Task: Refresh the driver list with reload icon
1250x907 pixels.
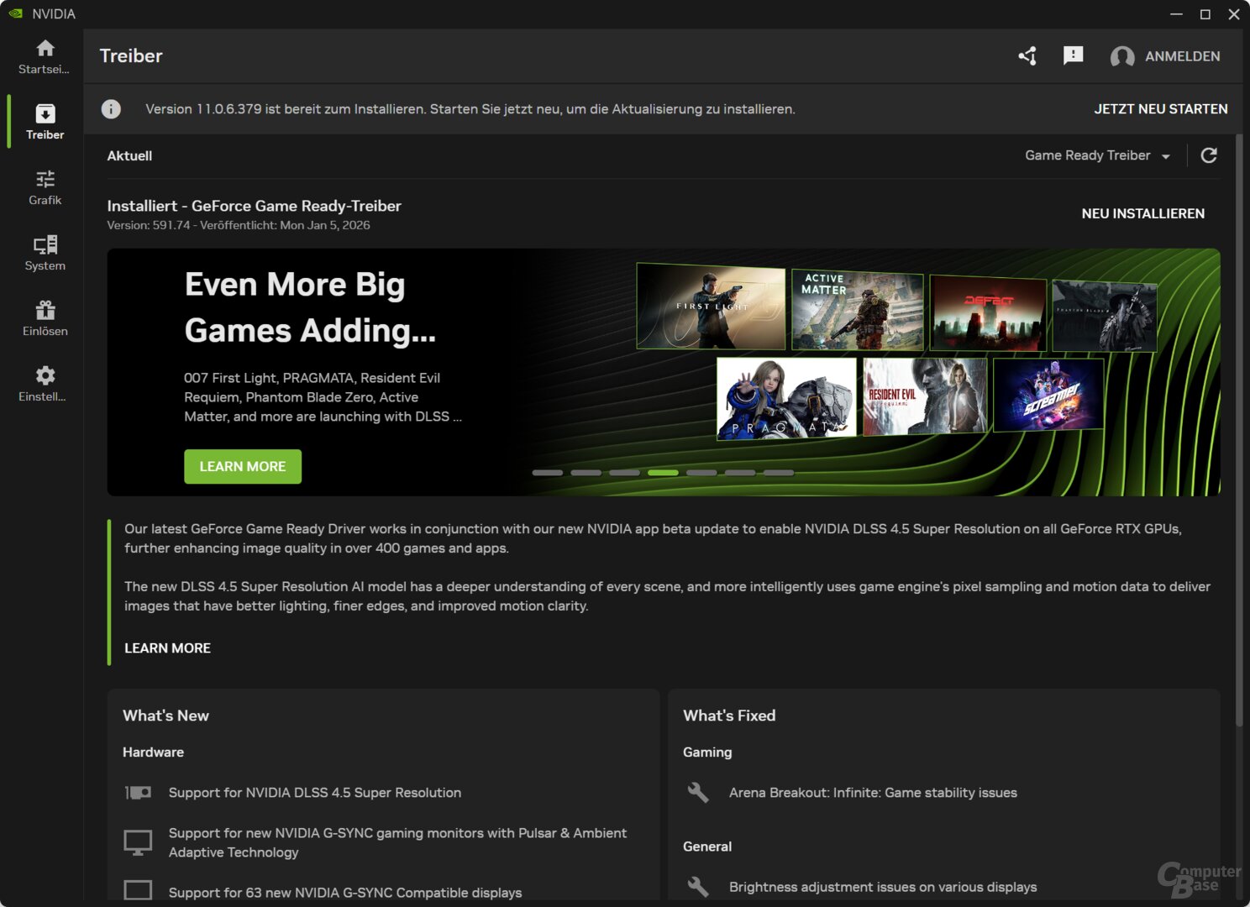Action: click(x=1209, y=155)
